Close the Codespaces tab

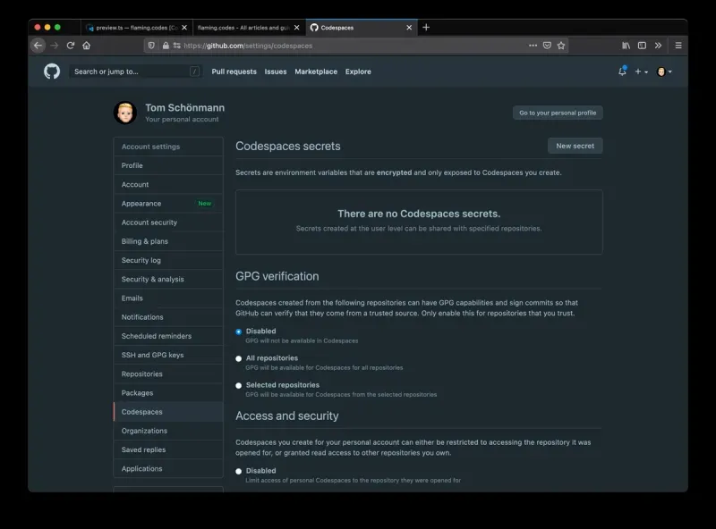click(409, 28)
